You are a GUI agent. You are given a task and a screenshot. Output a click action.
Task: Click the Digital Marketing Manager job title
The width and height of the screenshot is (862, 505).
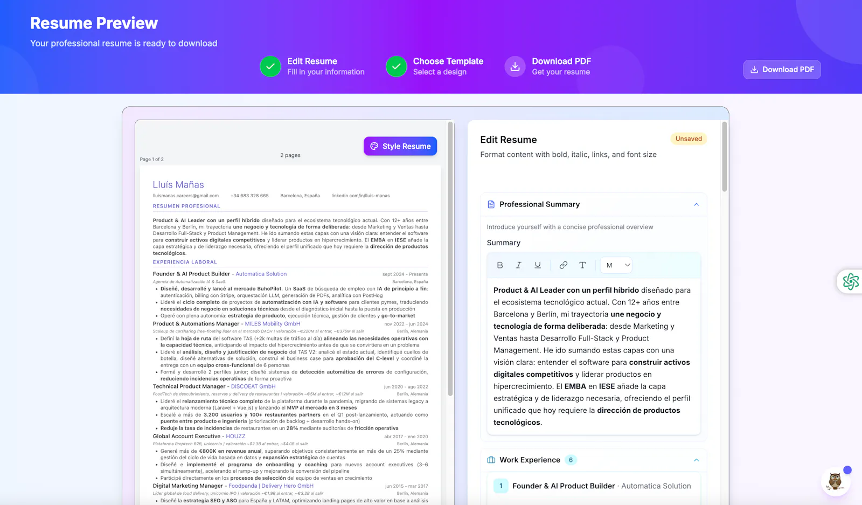188,486
